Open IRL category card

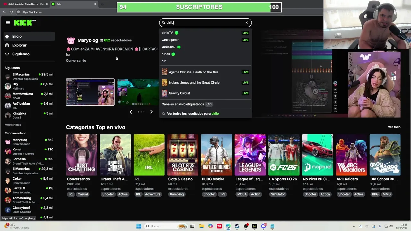[149, 155]
